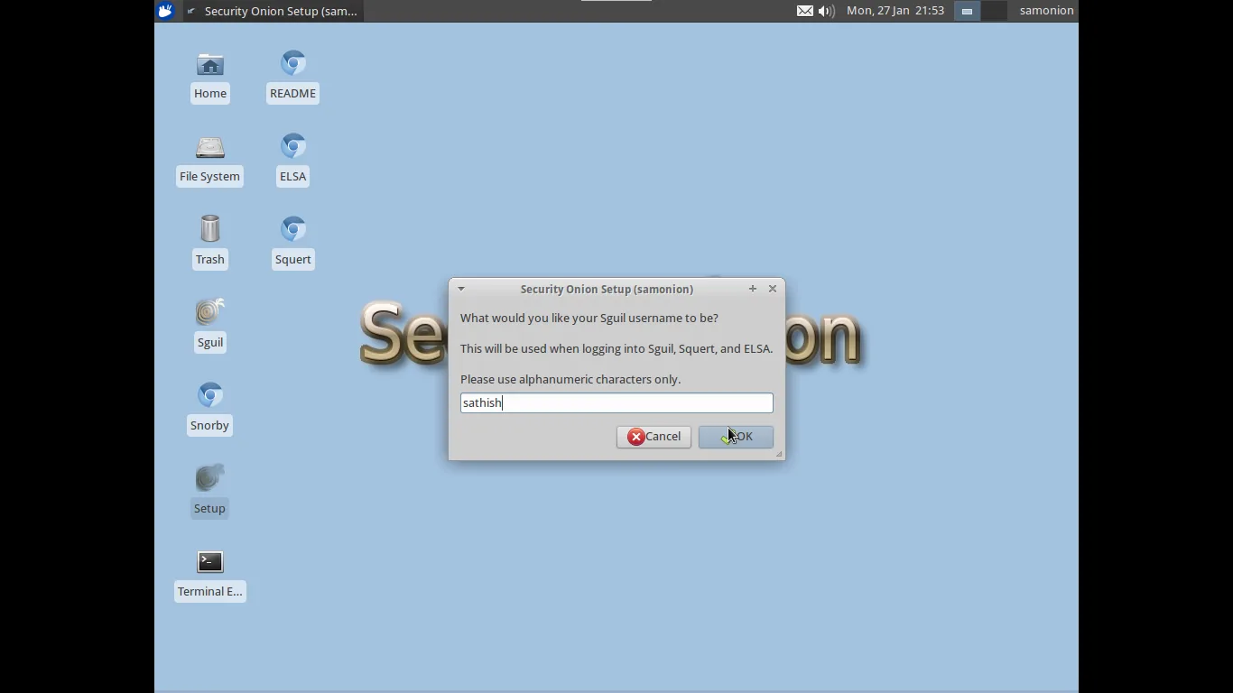Click the Sguil username input field
Screen dimensions: 1233x693
(616, 402)
